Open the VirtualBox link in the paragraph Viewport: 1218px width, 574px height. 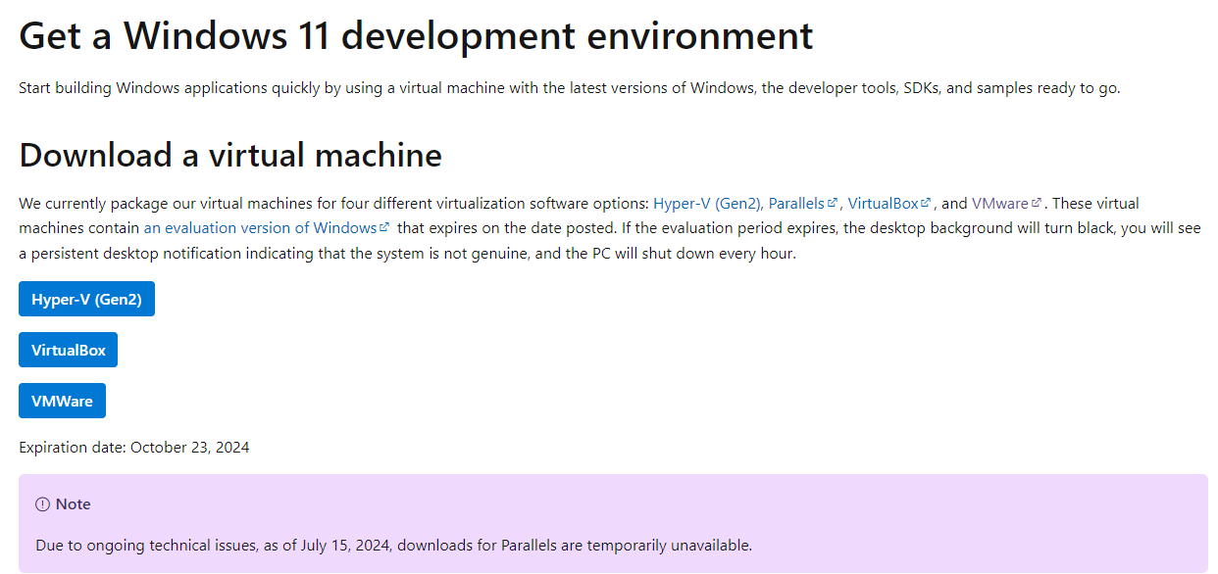(x=883, y=204)
